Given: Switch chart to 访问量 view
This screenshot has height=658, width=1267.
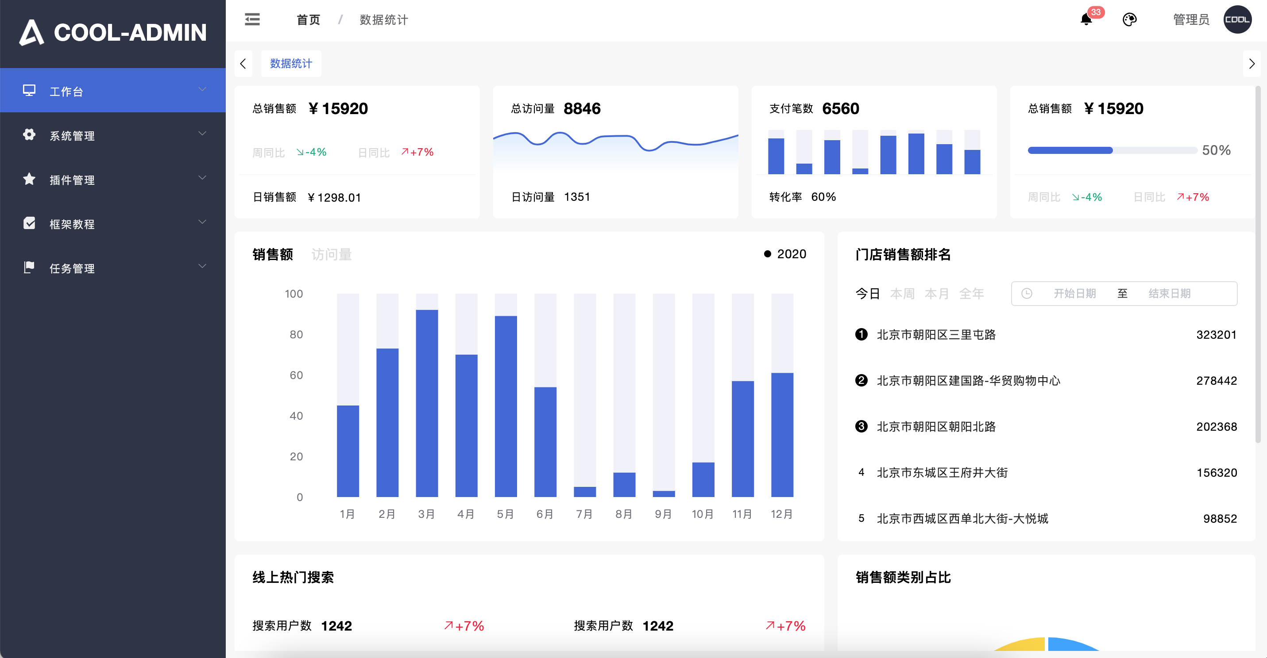Looking at the screenshot, I should 332,254.
